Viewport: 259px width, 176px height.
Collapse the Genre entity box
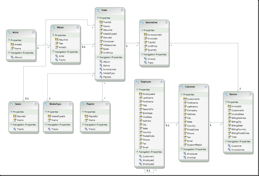pos(36,104)
